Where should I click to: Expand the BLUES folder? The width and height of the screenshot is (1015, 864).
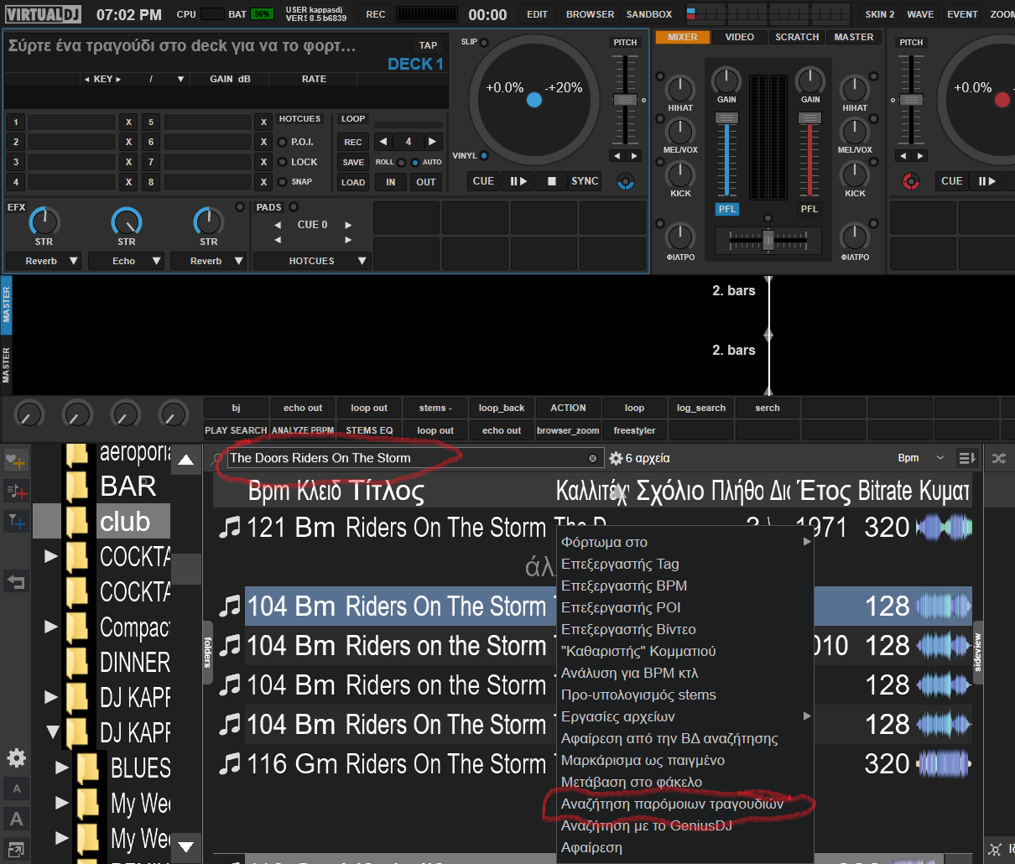(62, 767)
